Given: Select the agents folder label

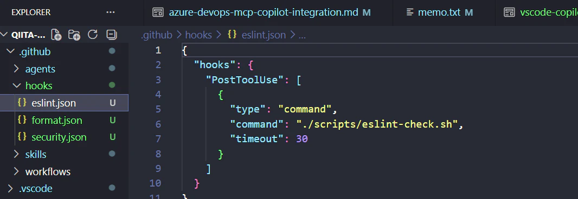Looking at the screenshot, I should pos(40,69).
